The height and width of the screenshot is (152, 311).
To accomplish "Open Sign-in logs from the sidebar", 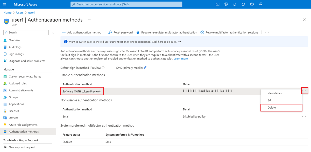I will coord(17,54).
